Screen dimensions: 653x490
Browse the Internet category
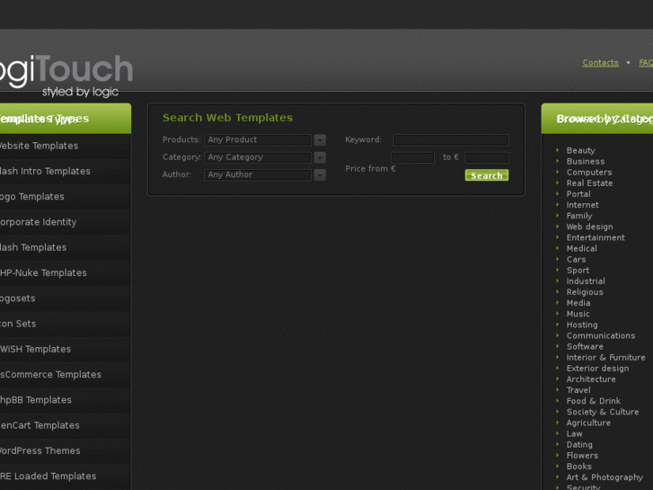point(582,205)
